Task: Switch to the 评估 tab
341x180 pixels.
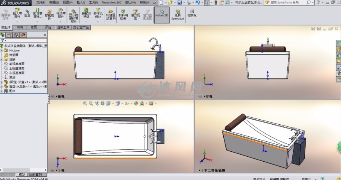Action: (48, 27)
